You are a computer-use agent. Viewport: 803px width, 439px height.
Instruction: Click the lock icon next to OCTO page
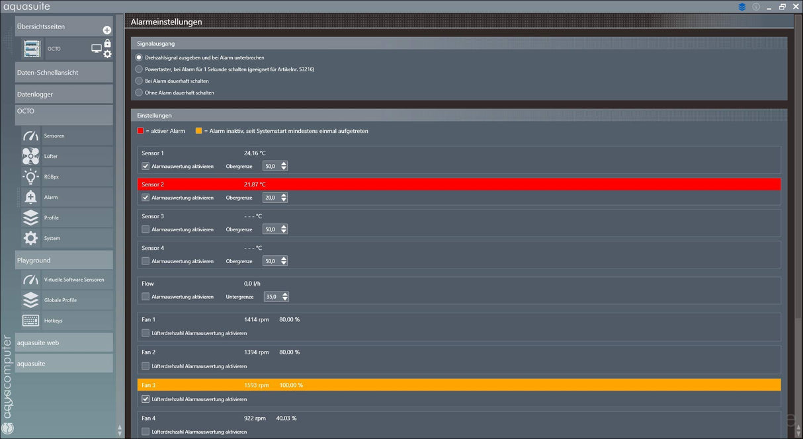coord(107,44)
